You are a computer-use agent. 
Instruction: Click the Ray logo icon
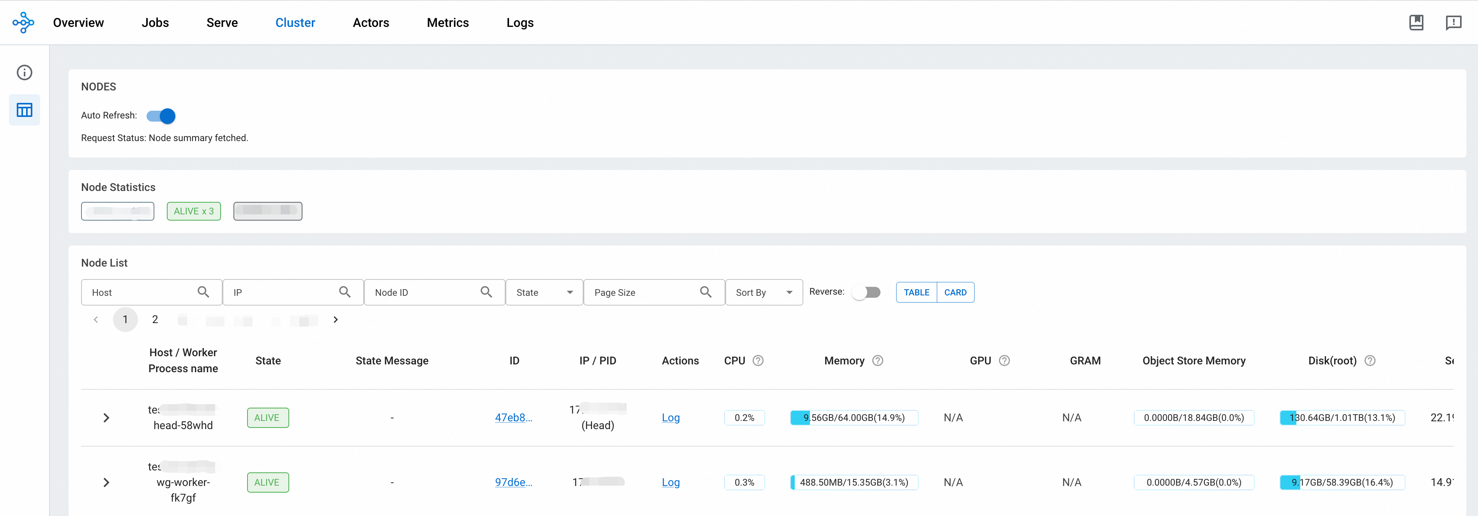23,22
